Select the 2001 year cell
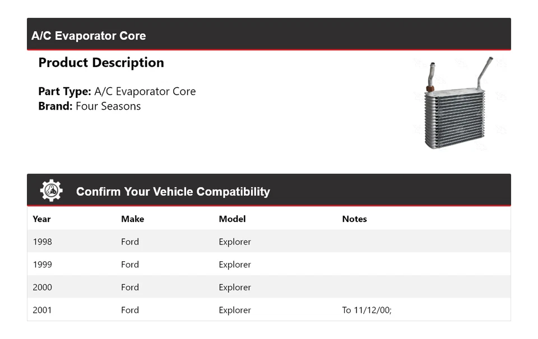 [x=43, y=310]
